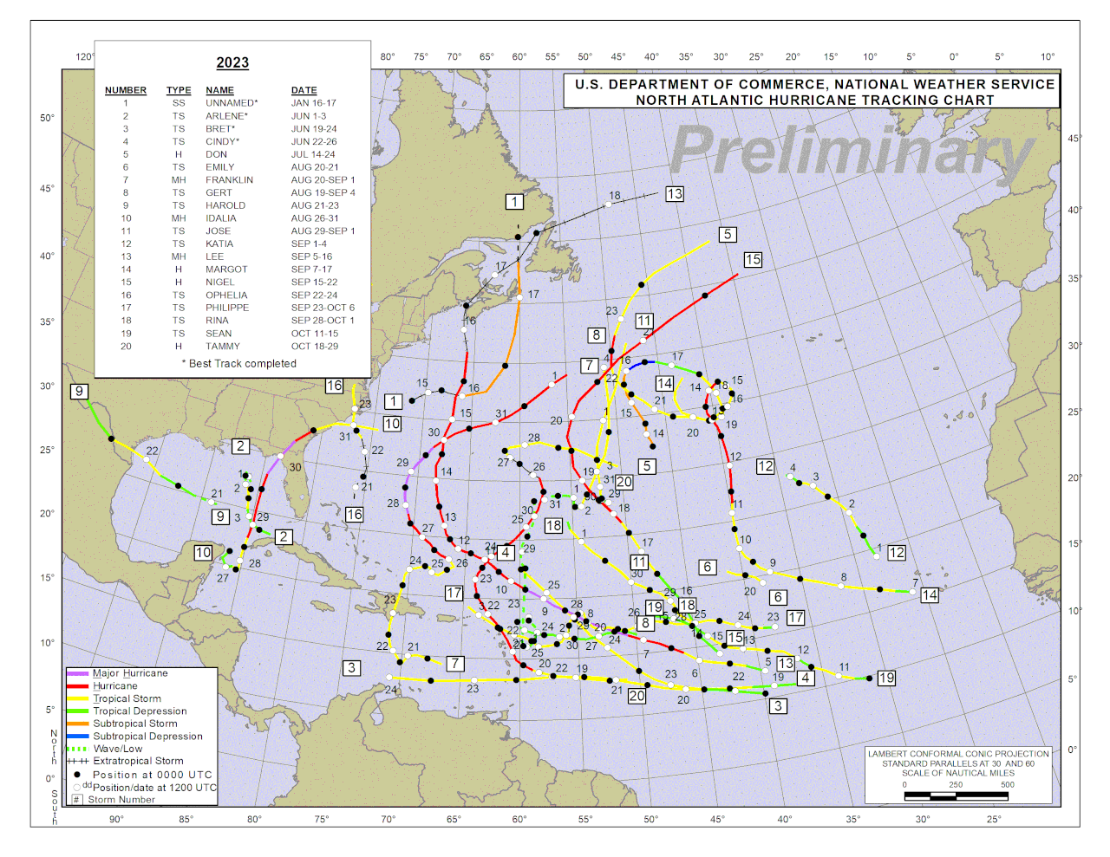This screenshot has height=857, width=1110.
Task: Click the yellow Tropical Storm legend swatch
Action: coord(78,698)
